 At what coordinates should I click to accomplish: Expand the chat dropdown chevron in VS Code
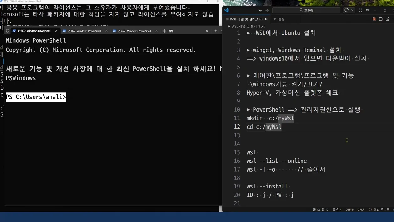click(352, 10)
